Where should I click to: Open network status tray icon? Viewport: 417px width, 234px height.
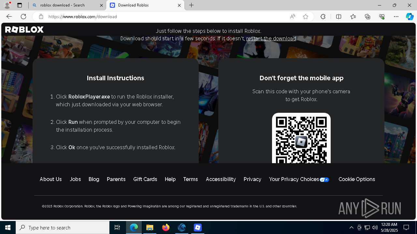[367, 227]
